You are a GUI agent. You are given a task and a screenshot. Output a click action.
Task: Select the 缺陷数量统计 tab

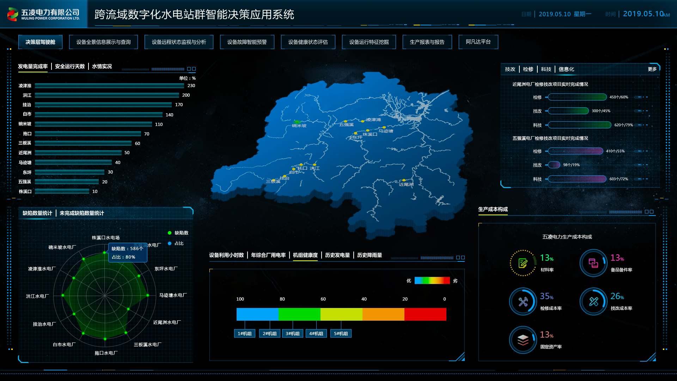click(x=37, y=213)
